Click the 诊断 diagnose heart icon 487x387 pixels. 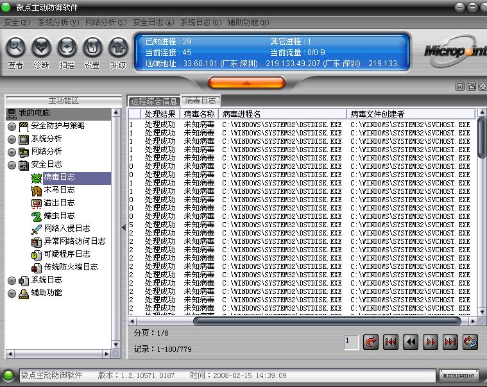pyautogui.click(x=41, y=47)
